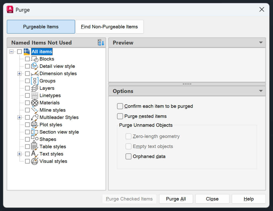Select the Purgeable Items tab
273x211 pixels.
click(x=41, y=27)
